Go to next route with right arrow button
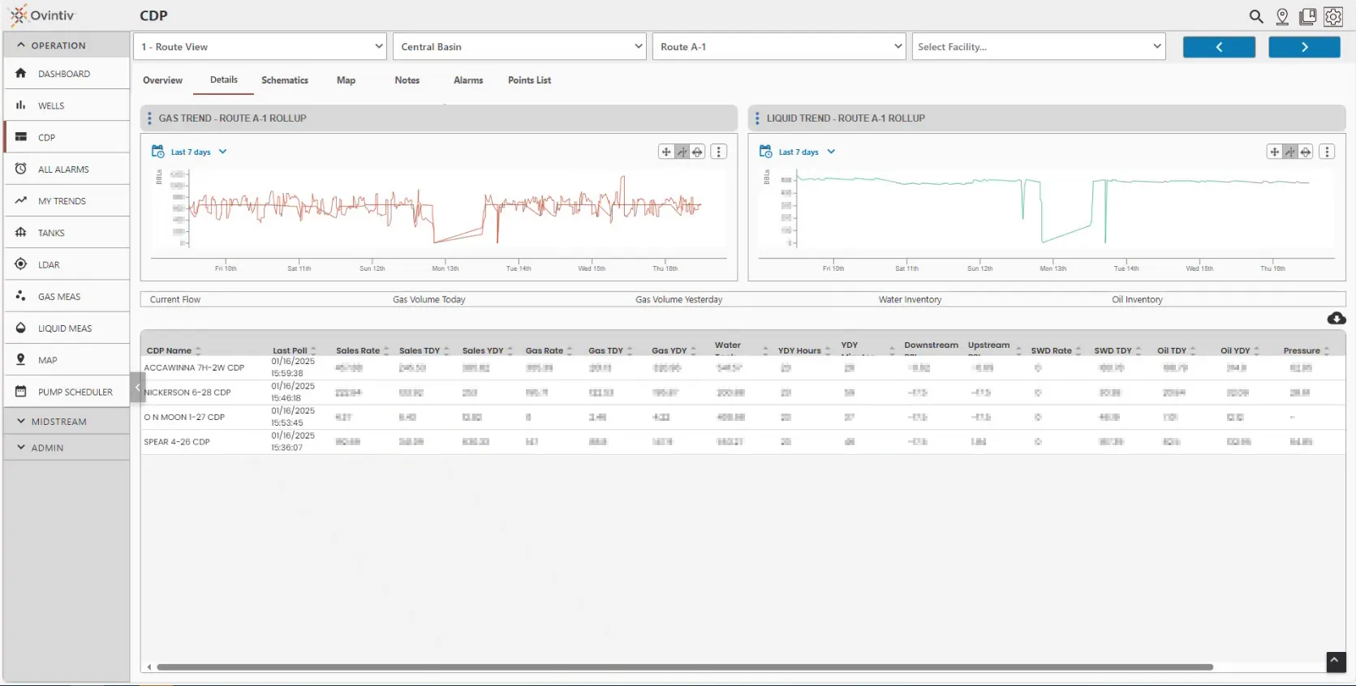Screen dimensions: 1356x686 (1304, 47)
